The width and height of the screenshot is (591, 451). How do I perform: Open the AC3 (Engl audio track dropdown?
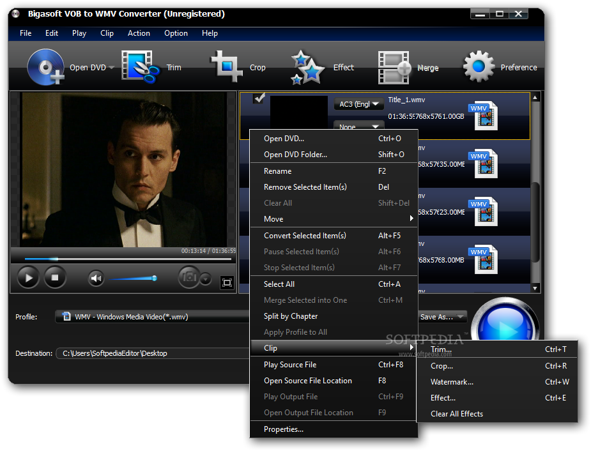coord(358,104)
